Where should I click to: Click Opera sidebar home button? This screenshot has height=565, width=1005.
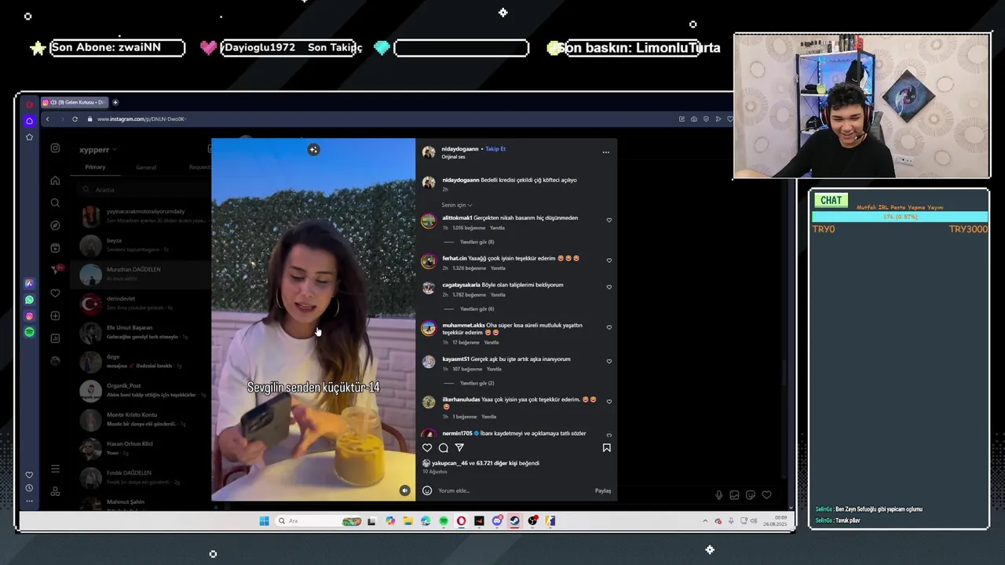pos(29,121)
